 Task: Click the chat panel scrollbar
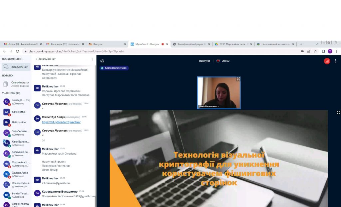click(95, 134)
